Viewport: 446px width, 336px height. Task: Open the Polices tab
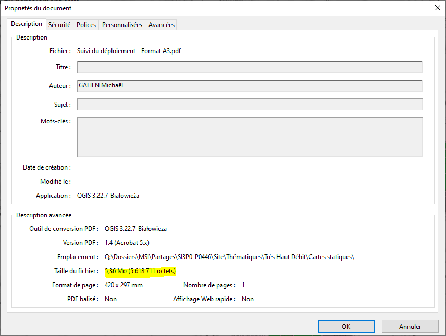tap(85, 24)
